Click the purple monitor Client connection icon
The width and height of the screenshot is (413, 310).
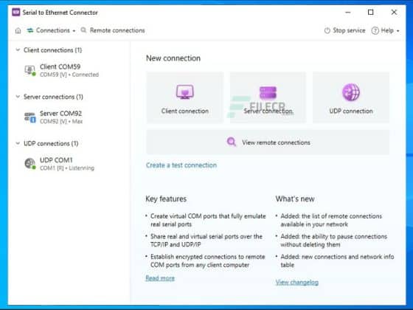[x=185, y=92]
